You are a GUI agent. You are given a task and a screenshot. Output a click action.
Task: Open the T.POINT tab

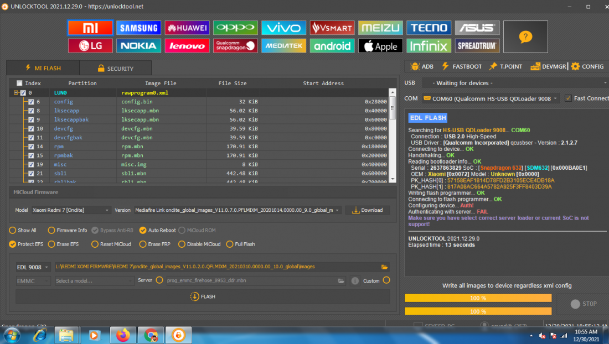click(505, 67)
